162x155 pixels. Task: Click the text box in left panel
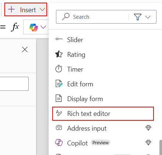14,84
